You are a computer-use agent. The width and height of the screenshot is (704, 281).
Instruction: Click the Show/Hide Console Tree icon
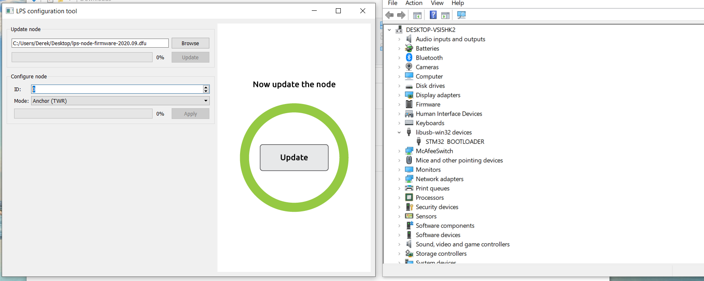point(417,15)
